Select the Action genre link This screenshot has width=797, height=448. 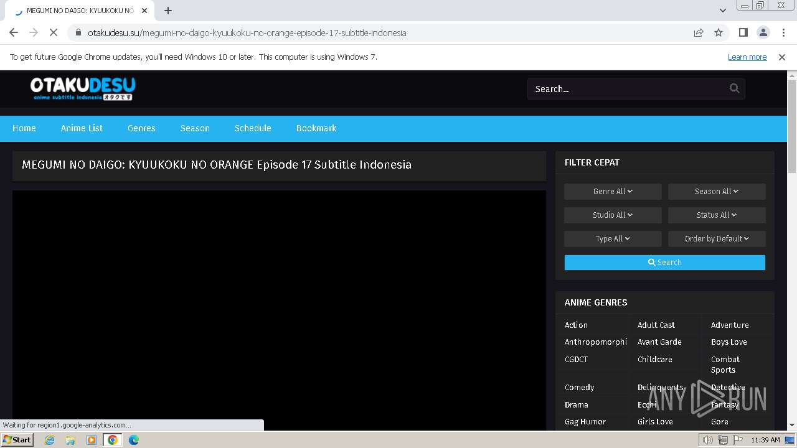tap(576, 325)
